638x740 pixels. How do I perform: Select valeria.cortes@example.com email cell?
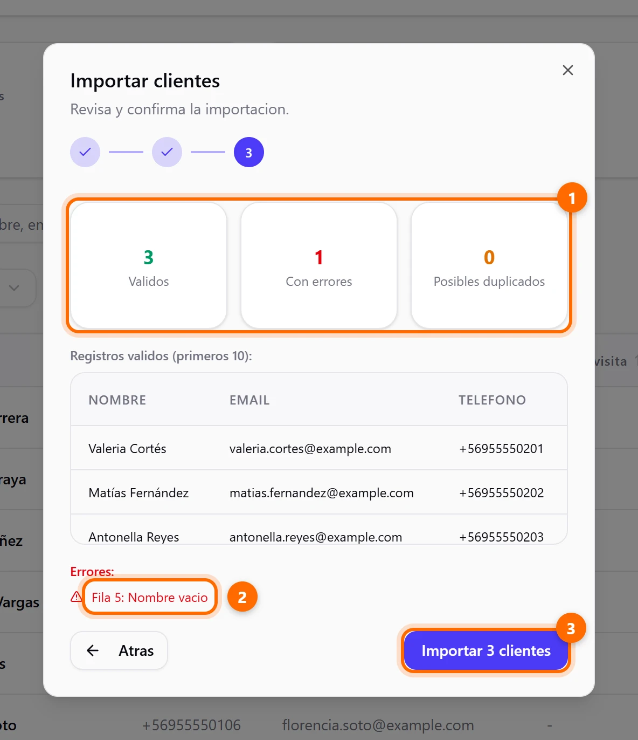coord(310,449)
